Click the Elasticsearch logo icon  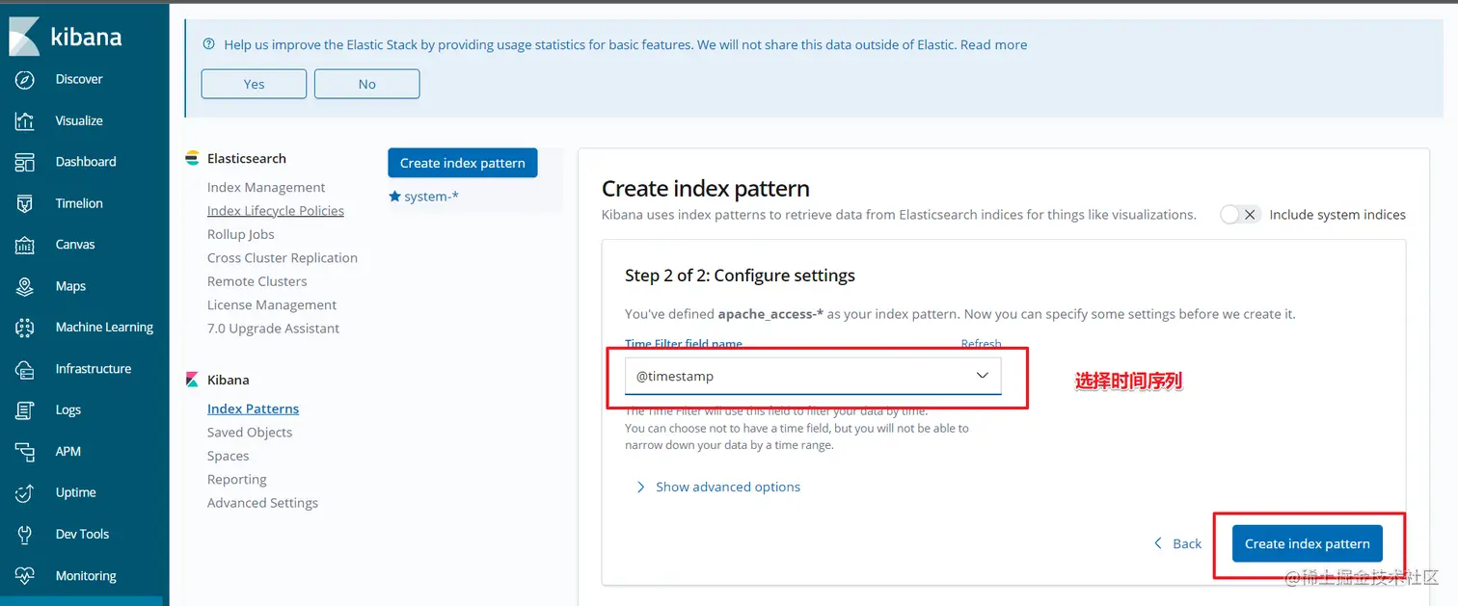tap(192, 158)
